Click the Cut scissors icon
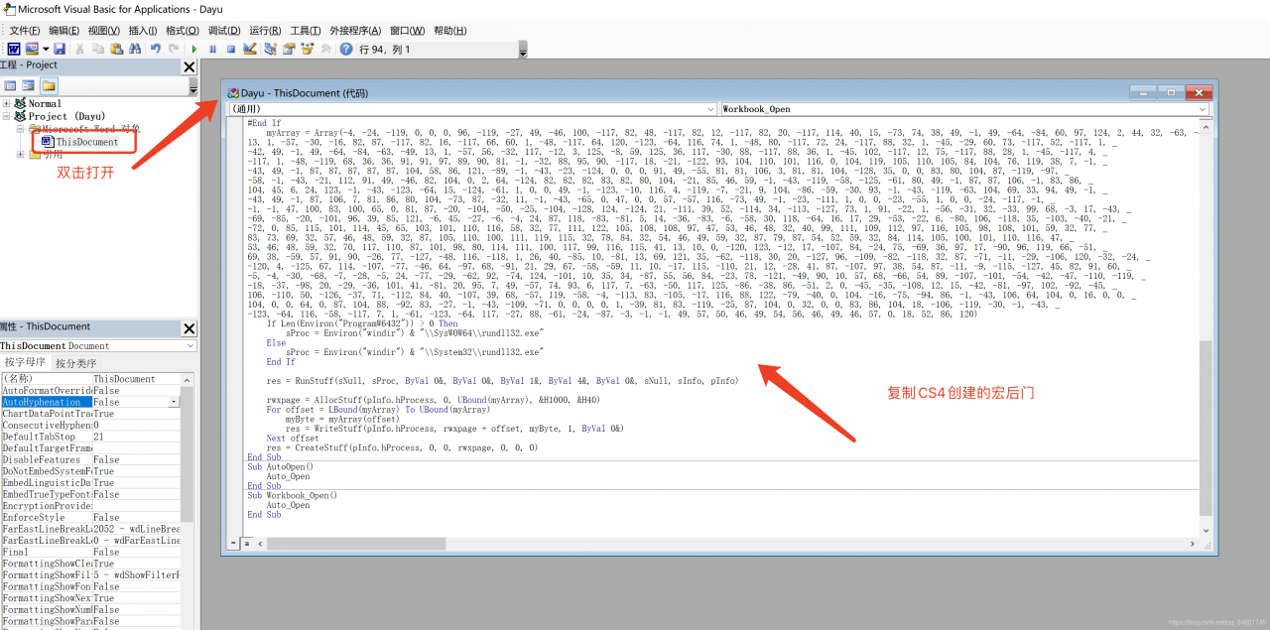The width and height of the screenshot is (1270, 630). 79,49
